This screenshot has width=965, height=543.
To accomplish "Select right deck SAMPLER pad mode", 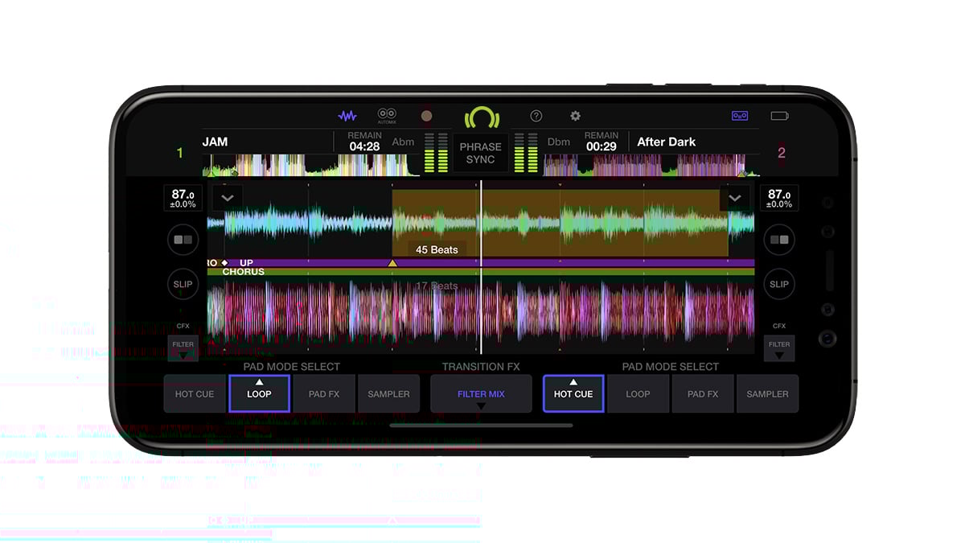I will tap(767, 394).
